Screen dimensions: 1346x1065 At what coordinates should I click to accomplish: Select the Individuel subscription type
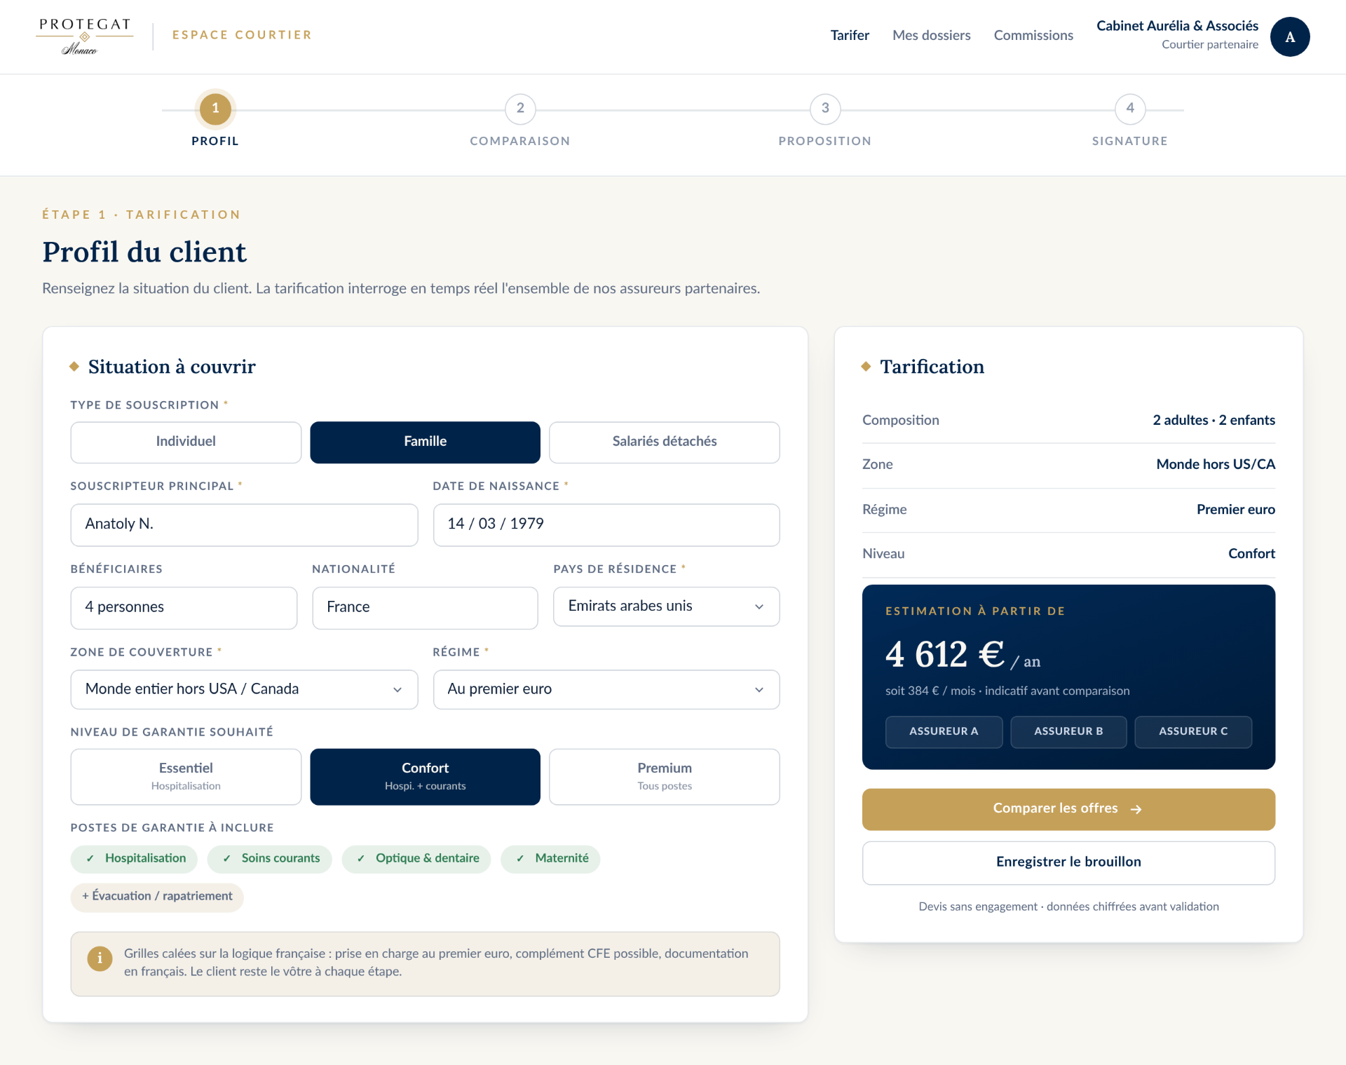coord(186,442)
